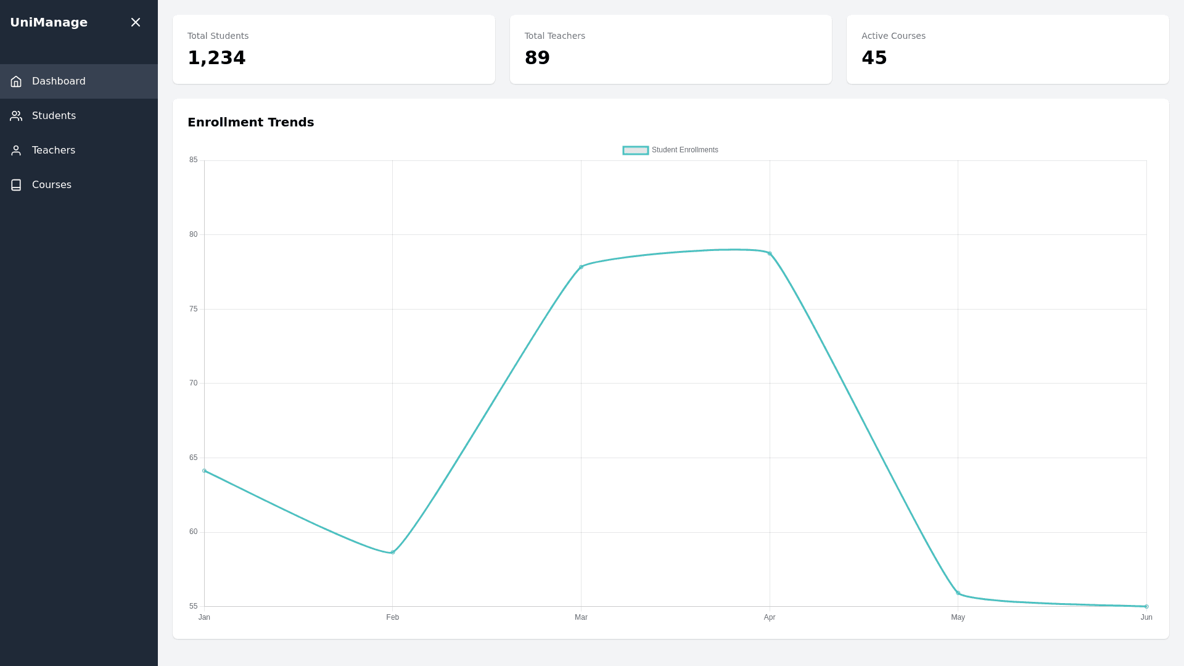
Task: Navigate to the Courses section
Action: tap(52, 185)
